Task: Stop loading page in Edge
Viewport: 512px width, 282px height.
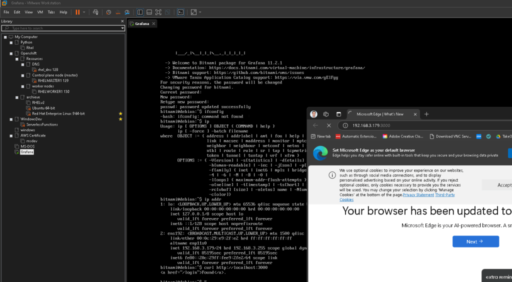Action: [x=329, y=125]
